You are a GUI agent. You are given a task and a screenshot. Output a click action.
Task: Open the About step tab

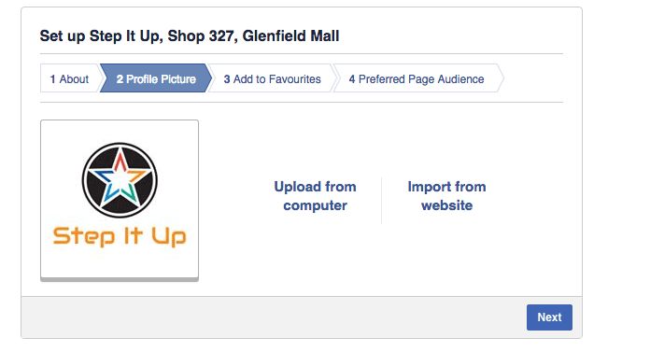tap(70, 77)
